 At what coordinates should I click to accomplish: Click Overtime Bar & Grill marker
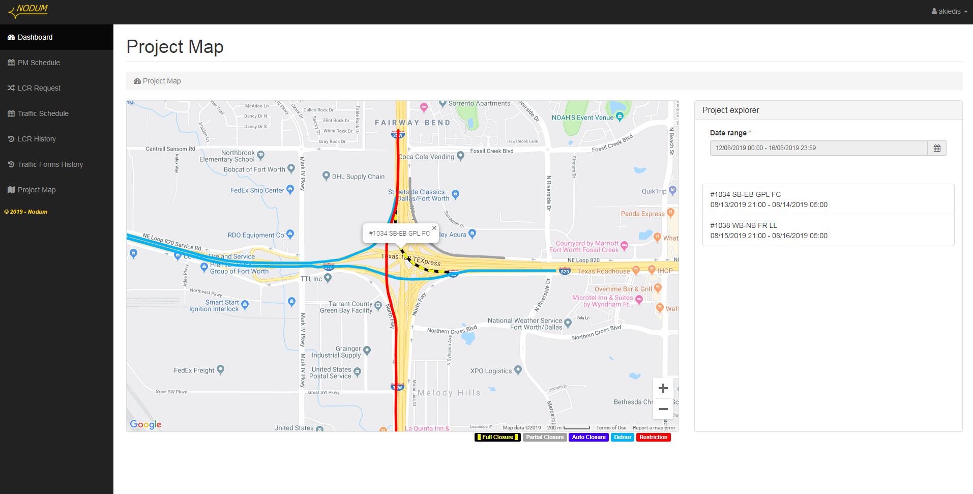pos(658,288)
